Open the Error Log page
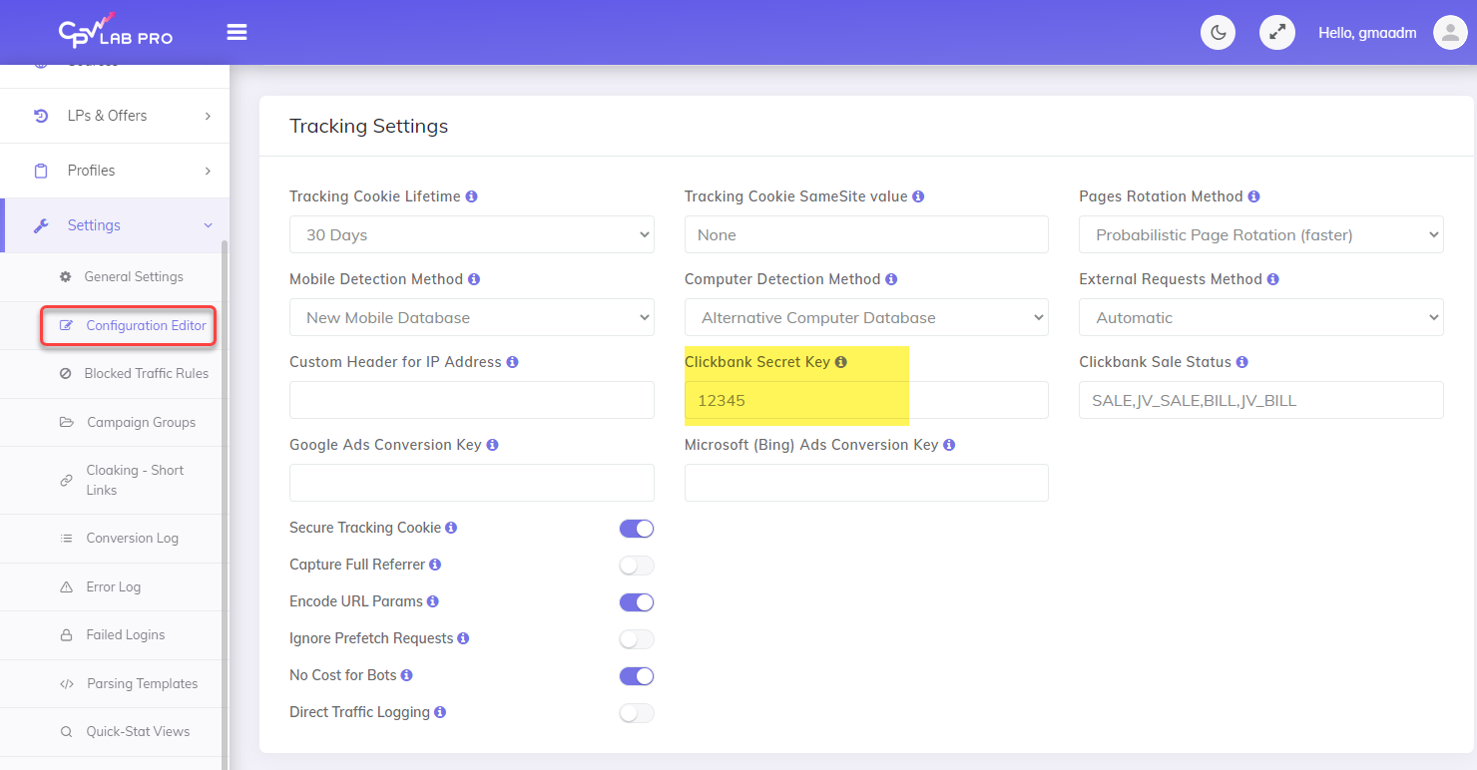Image resolution: width=1477 pixels, height=770 pixels. [x=113, y=587]
